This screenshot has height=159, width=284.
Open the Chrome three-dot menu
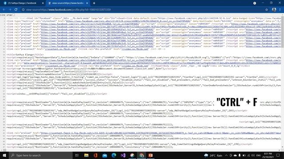click(x=280, y=10)
